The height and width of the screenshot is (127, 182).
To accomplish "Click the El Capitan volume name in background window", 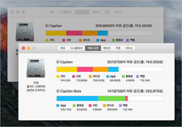I will tap(54, 26).
